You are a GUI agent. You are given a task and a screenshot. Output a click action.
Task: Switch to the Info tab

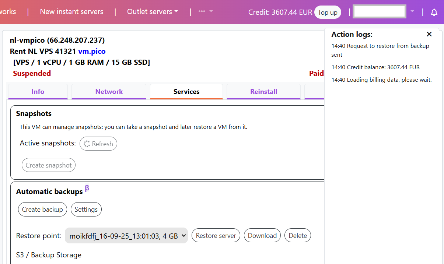tap(38, 92)
